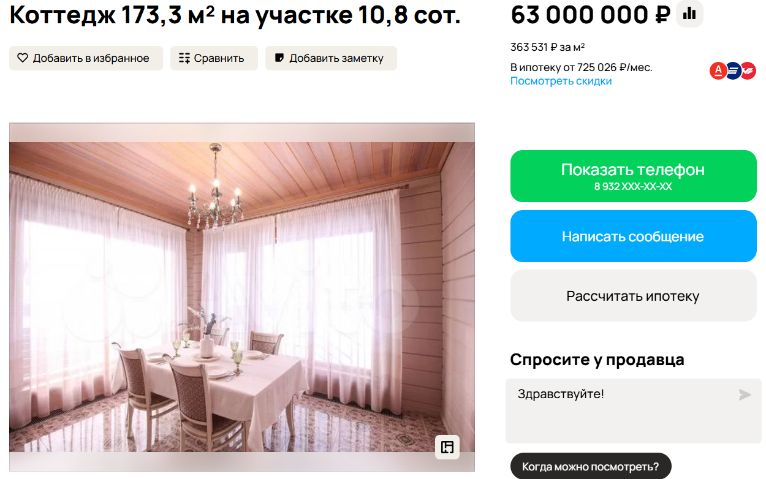Show seller phone with Показать телефон
This screenshot has width=766, height=479.
point(634,176)
